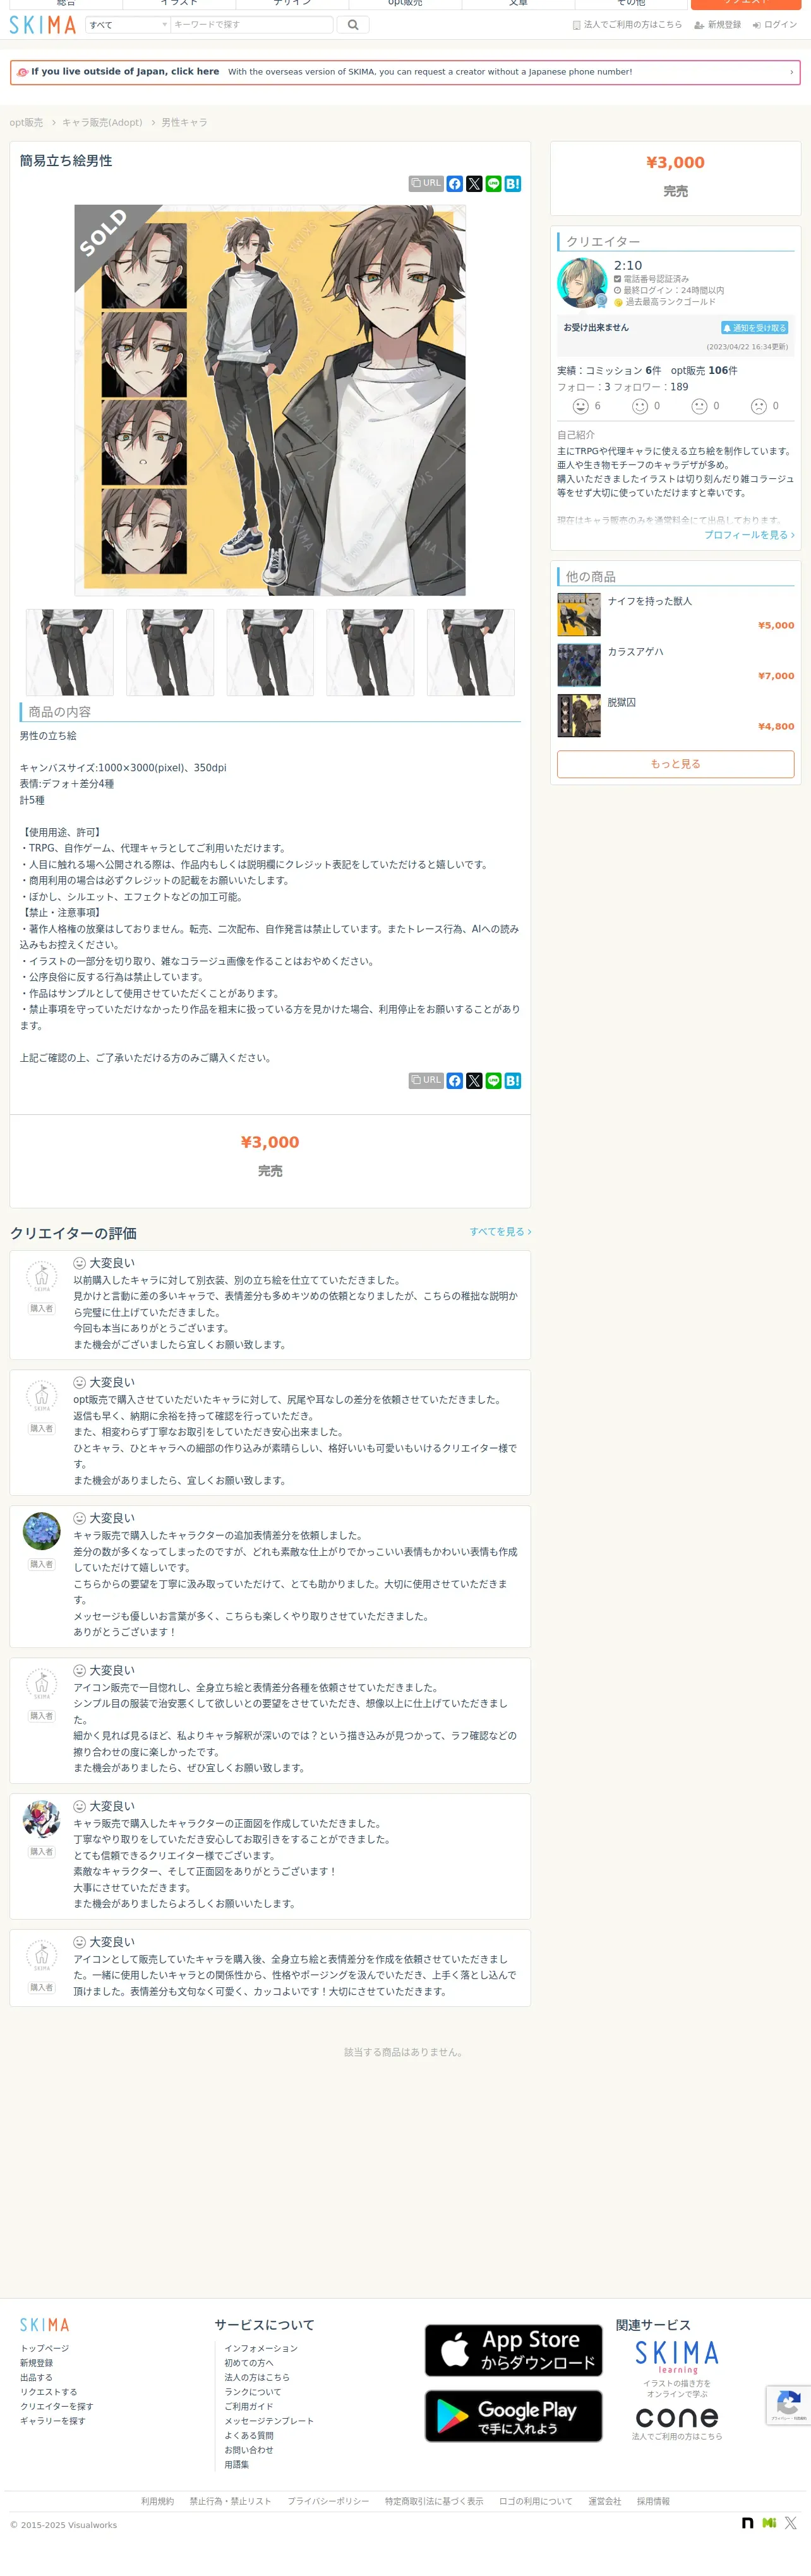Click the sad rating face icon
Image resolution: width=811 pixels, height=2576 pixels.
tap(759, 406)
